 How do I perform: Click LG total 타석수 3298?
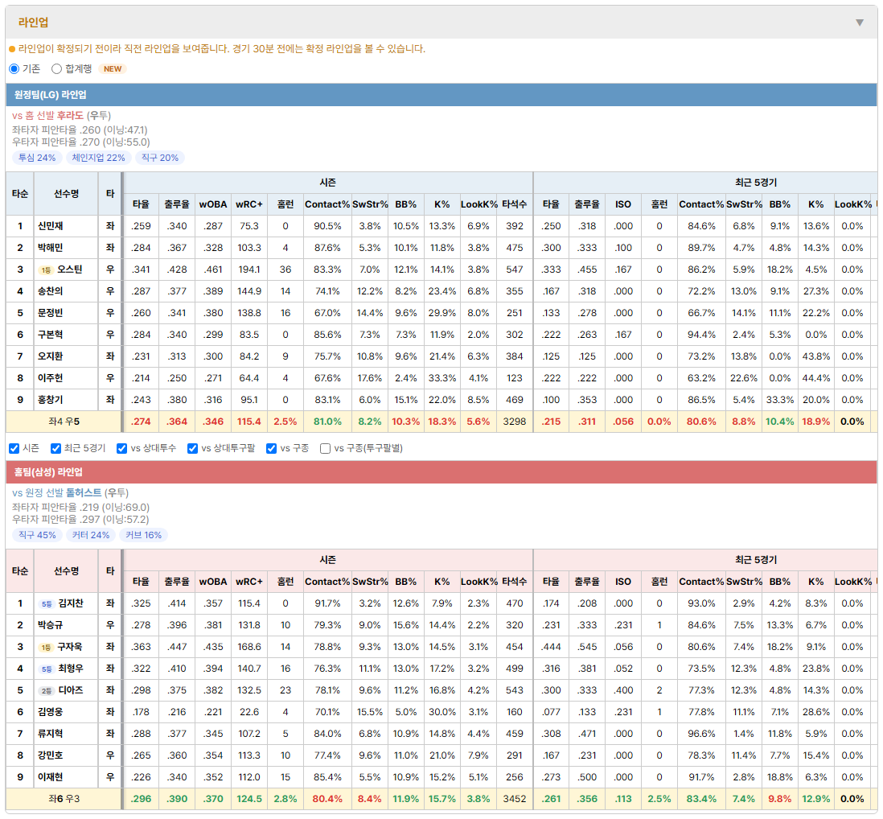click(514, 422)
